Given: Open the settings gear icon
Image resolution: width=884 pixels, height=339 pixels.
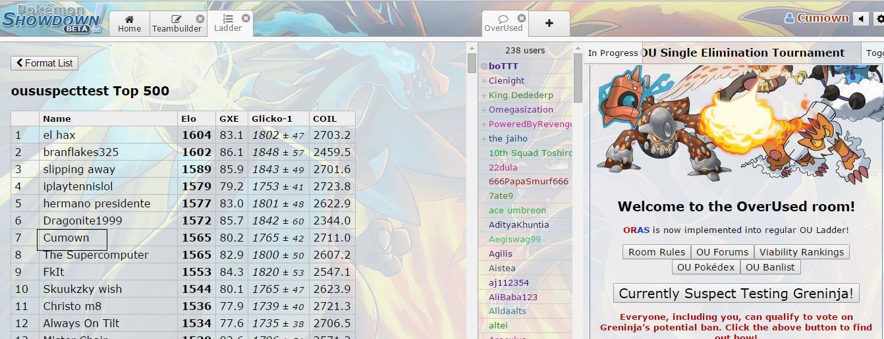Looking at the screenshot, I should (x=879, y=19).
